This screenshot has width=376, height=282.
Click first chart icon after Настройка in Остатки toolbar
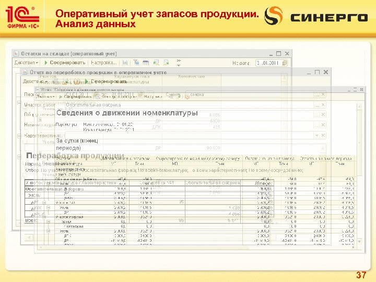(x=125, y=63)
